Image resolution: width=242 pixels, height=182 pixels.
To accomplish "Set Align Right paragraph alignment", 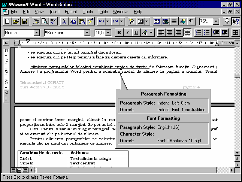I will pyautogui.click(x=178, y=33).
